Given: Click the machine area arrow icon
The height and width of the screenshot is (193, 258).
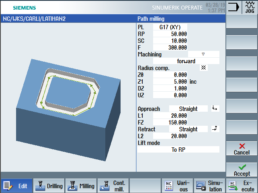Looking at the screenshot, I should tap(233, 7).
